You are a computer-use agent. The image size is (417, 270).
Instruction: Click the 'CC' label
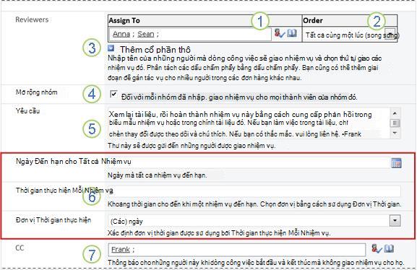pyautogui.click(x=20, y=248)
